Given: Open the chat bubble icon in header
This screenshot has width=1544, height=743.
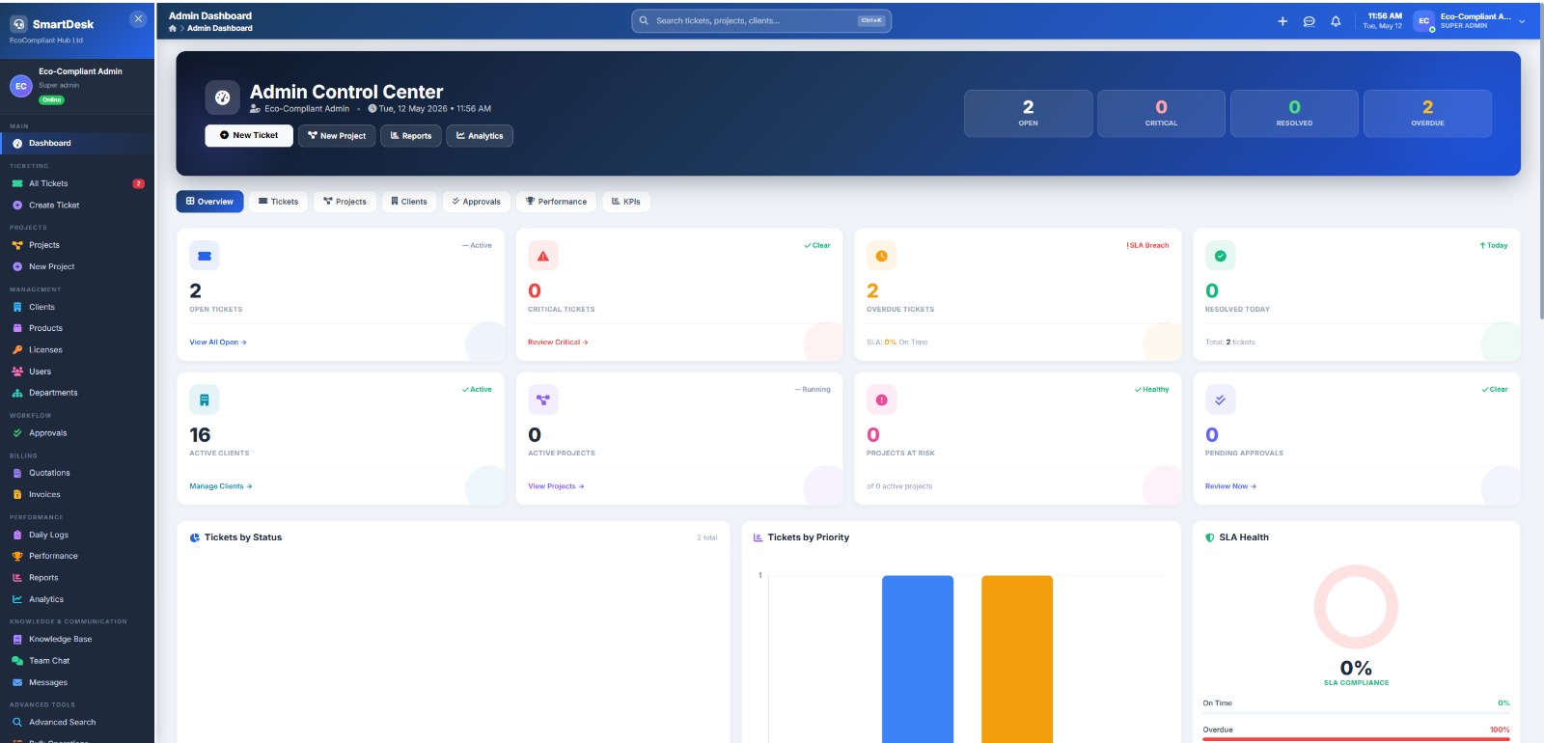Looking at the screenshot, I should (x=1310, y=21).
